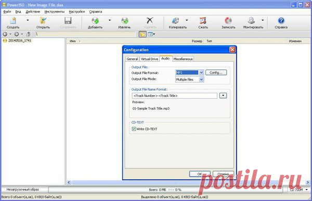Sort by the Тип column header

pyautogui.click(x=209, y=41)
